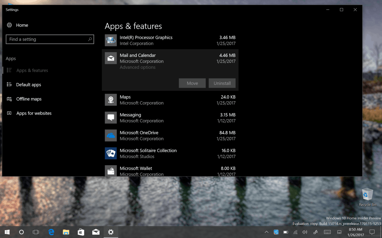382x238 pixels.
Task: Go to Home in Settings
Action: (22, 25)
